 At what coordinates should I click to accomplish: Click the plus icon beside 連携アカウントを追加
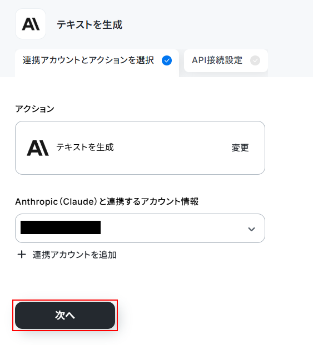click(x=22, y=255)
